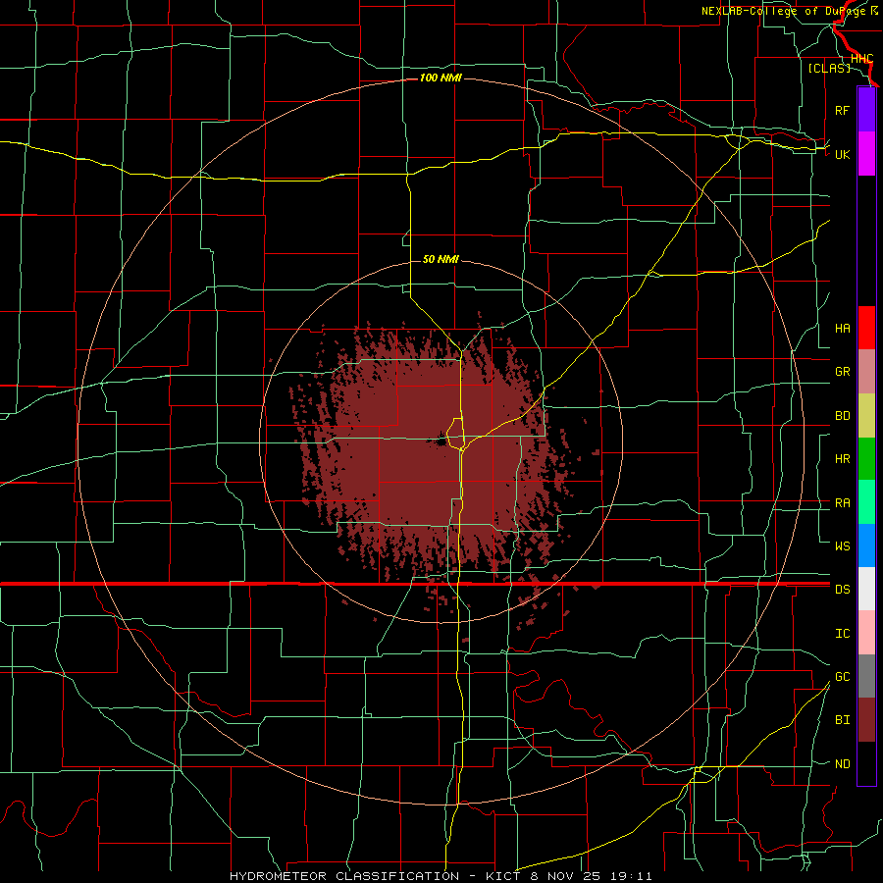This screenshot has height=883, width=883.
Task: Click the GC legend label
Action: click(x=842, y=676)
